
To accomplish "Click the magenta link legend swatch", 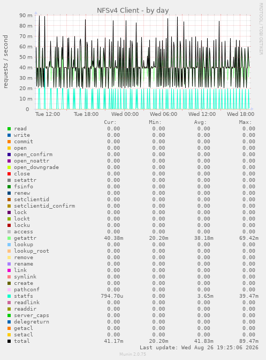I will coord(9,270).
